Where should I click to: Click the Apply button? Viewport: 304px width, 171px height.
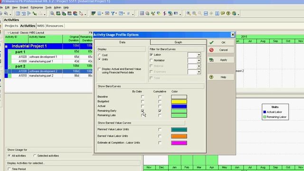[x=220, y=60]
